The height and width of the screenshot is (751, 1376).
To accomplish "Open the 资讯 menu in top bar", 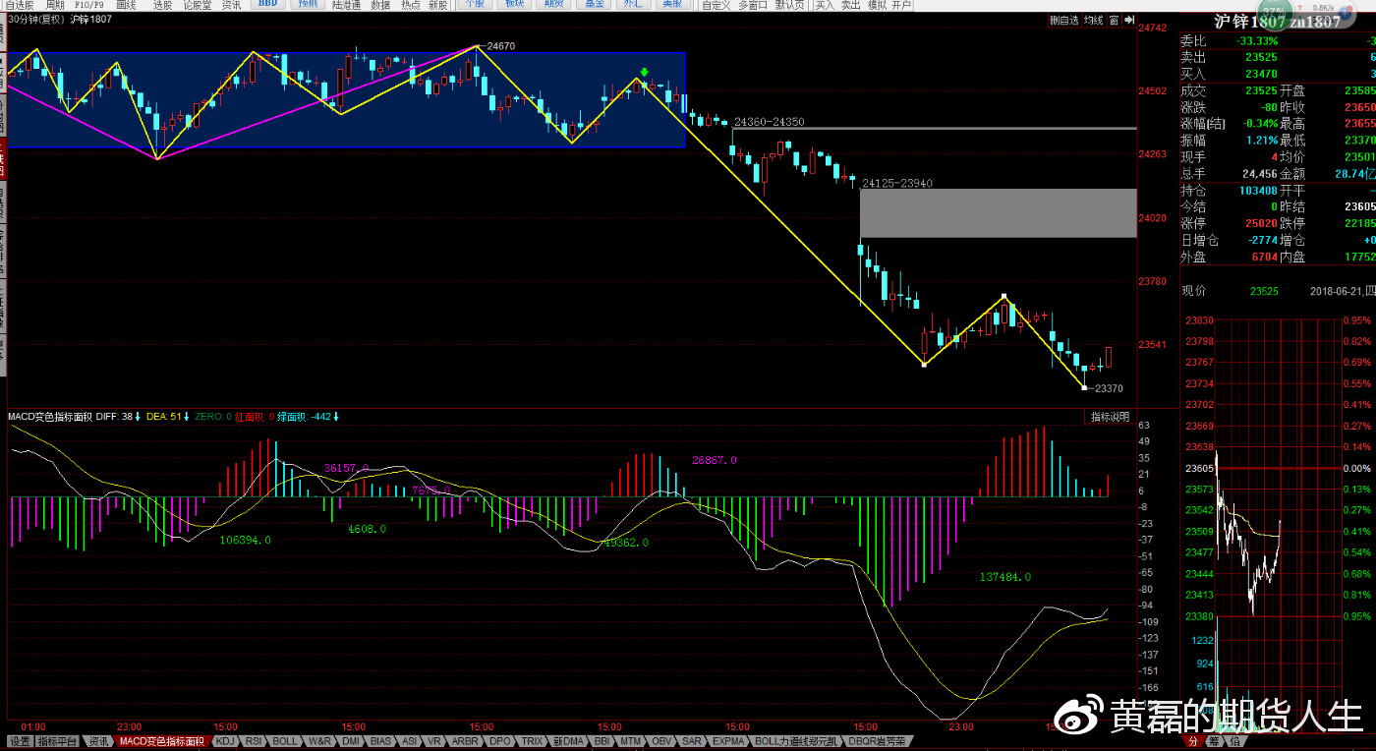I will pos(232,5).
